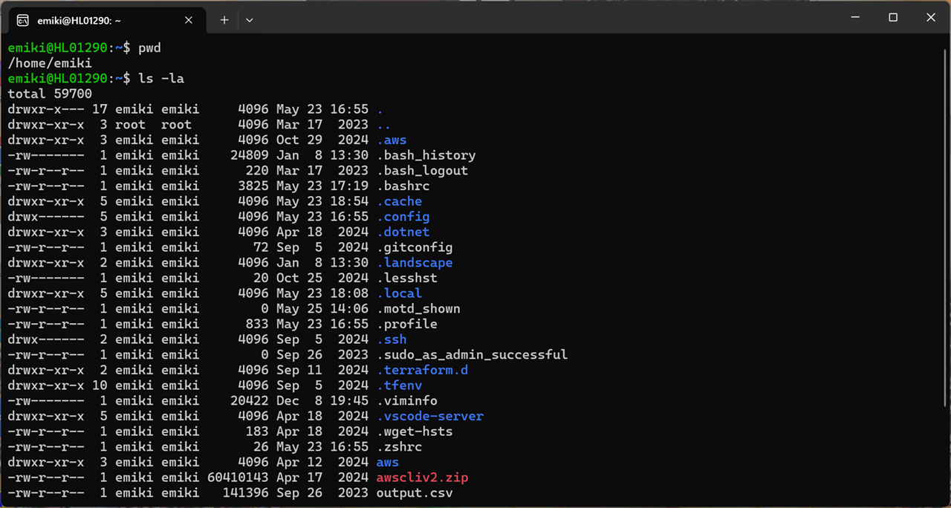Close the emiki@HL01290 tab
951x508 pixels.
click(189, 20)
